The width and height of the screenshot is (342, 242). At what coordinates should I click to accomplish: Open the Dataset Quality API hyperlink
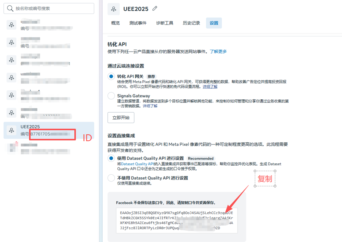[x=137, y=164]
